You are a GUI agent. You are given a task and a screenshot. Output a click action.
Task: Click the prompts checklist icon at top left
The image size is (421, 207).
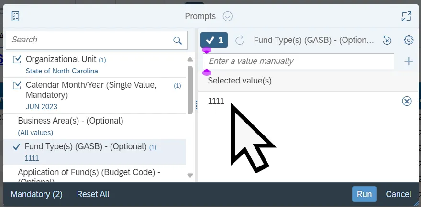tap(15, 16)
